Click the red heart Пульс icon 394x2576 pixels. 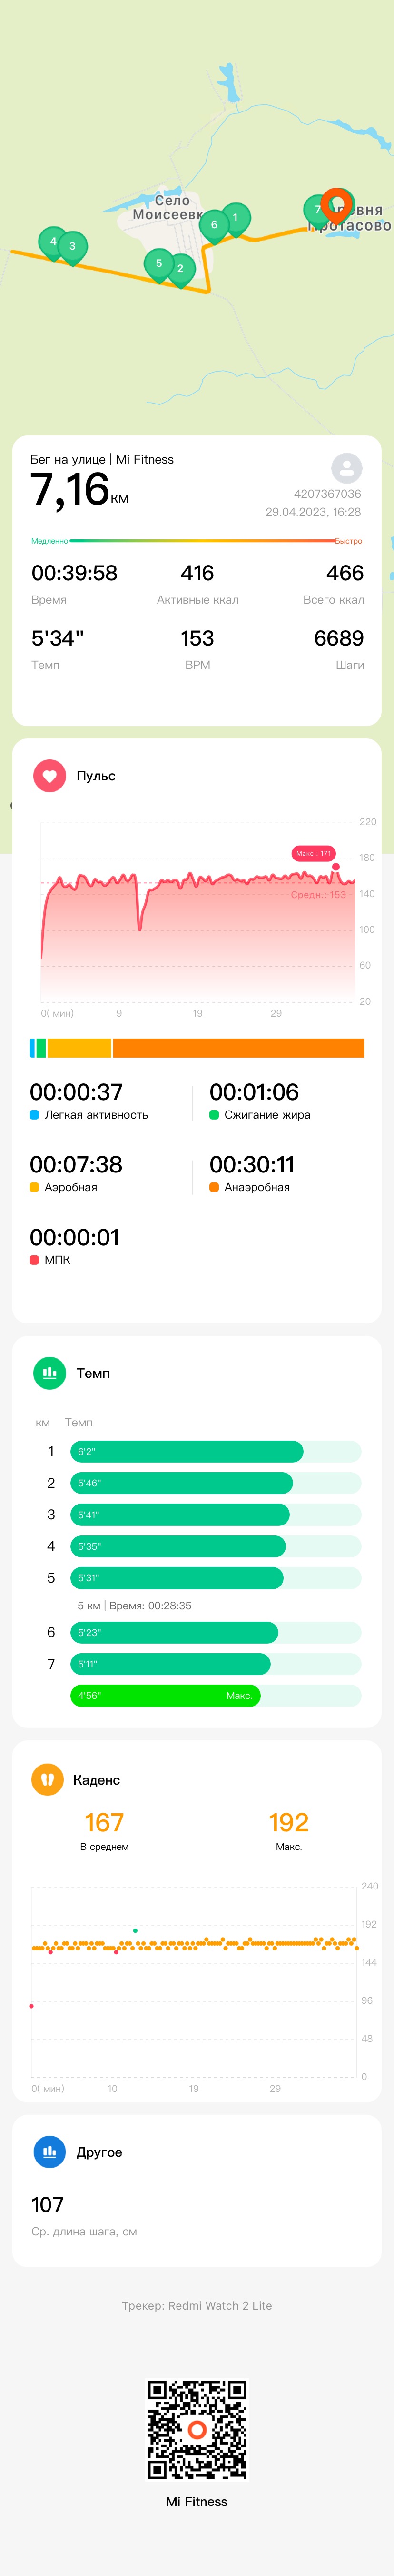pos(49,776)
